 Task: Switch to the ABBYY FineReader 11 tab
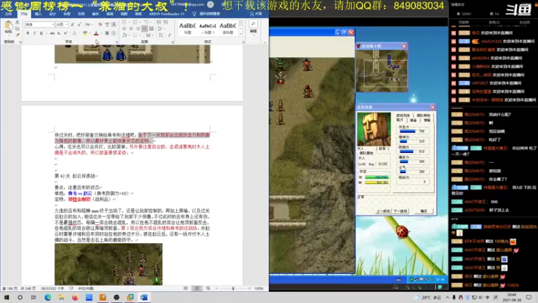pos(166,13)
